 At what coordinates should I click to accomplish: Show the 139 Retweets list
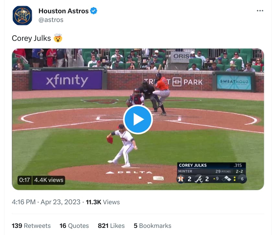31,226
